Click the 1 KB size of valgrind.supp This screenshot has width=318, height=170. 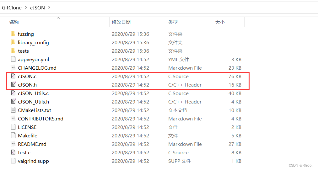236,161
